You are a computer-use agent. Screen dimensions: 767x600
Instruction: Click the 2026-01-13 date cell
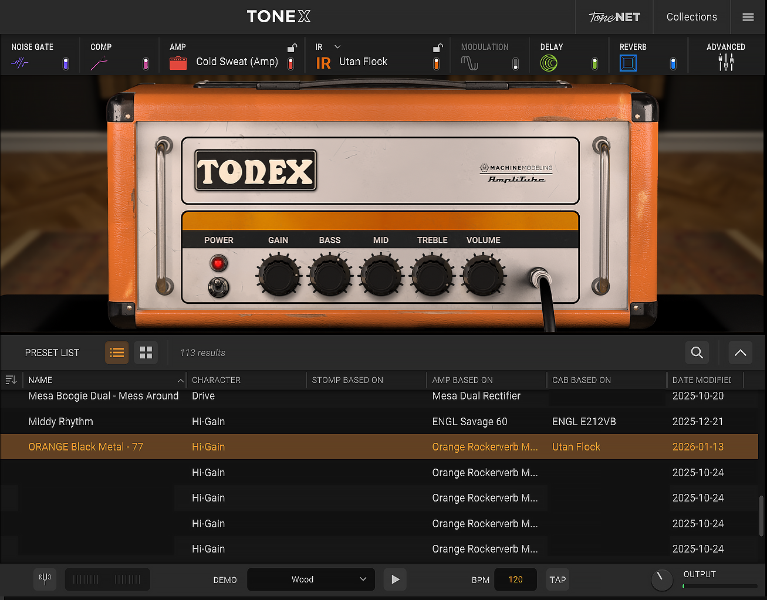click(x=698, y=447)
